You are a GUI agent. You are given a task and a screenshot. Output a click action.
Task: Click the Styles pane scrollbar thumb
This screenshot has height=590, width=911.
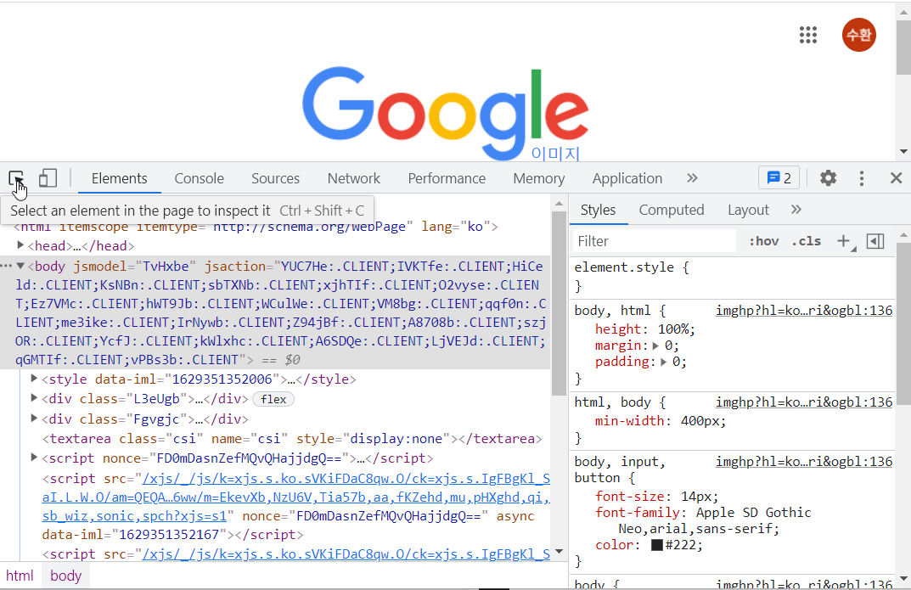(903, 324)
